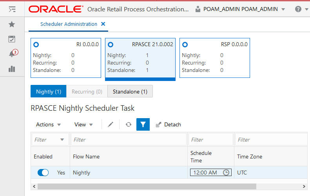Screen dimensions: 310x196
Task: Click the horizontal scrollbar thumb
Action: (x=147, y=186)
